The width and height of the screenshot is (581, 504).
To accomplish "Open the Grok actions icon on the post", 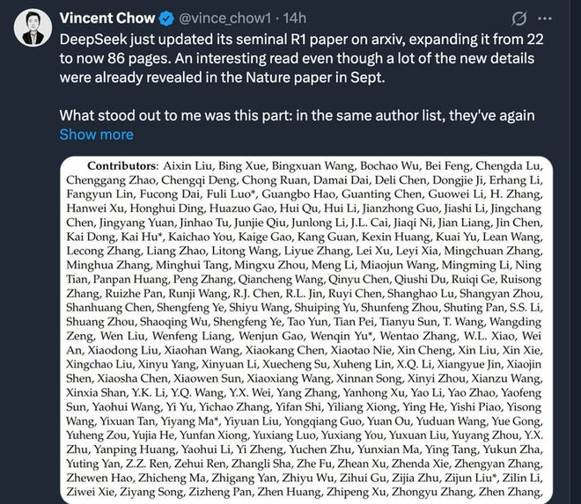I will [x=519, y=17].
